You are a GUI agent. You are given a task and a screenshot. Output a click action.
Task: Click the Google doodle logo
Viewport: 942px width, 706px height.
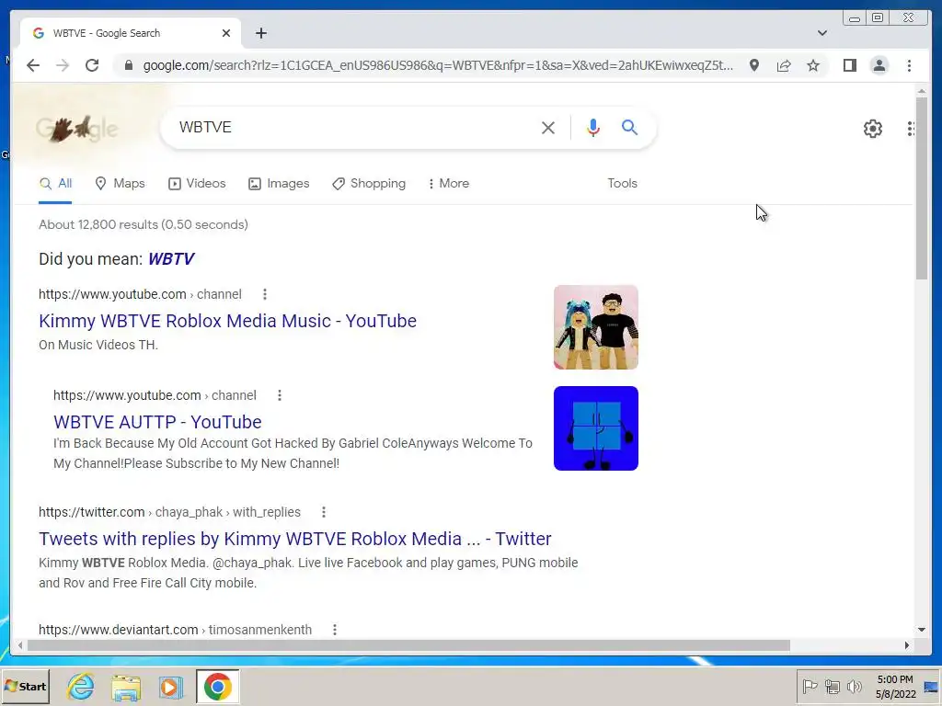(x=77, y=128)
